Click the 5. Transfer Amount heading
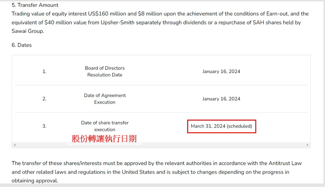The height and width of the screenshot is (187, 325). pyautogui.click(x=35, y=5)
